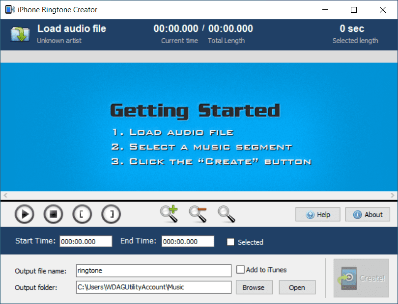Click the left arrow of the waveform scrollbar
The image size is (398, 304).
pyautogui.click(x=5, y=195)
